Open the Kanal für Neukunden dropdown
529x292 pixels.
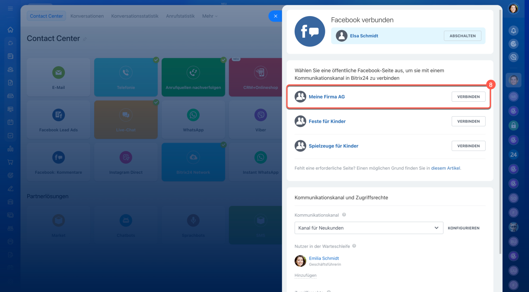coord(369,228)
